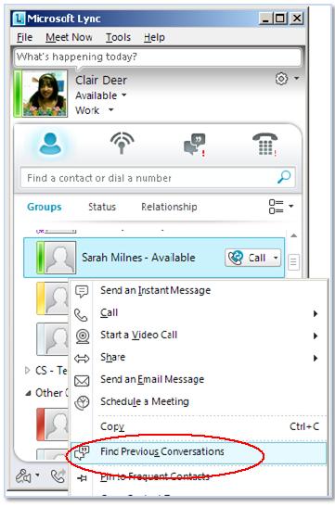Open the Call button's dropdown arrow for Sarah Milnes
Screen dimensions: 335x507
[276, 258]
